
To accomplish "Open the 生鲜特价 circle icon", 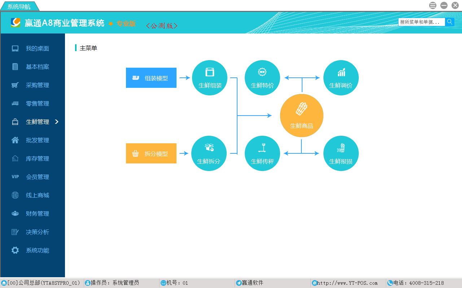I will tap(262, 78).
